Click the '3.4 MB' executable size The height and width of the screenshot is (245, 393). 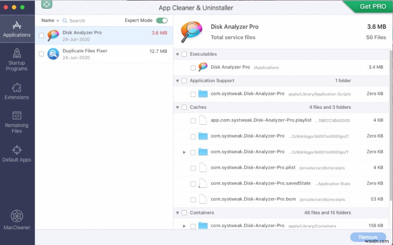376,67
